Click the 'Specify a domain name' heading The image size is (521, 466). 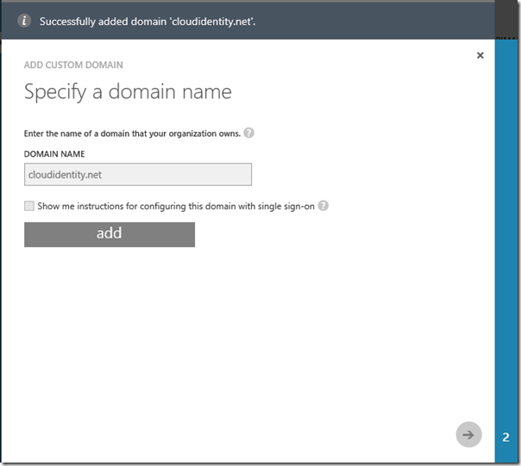[128, 92]
